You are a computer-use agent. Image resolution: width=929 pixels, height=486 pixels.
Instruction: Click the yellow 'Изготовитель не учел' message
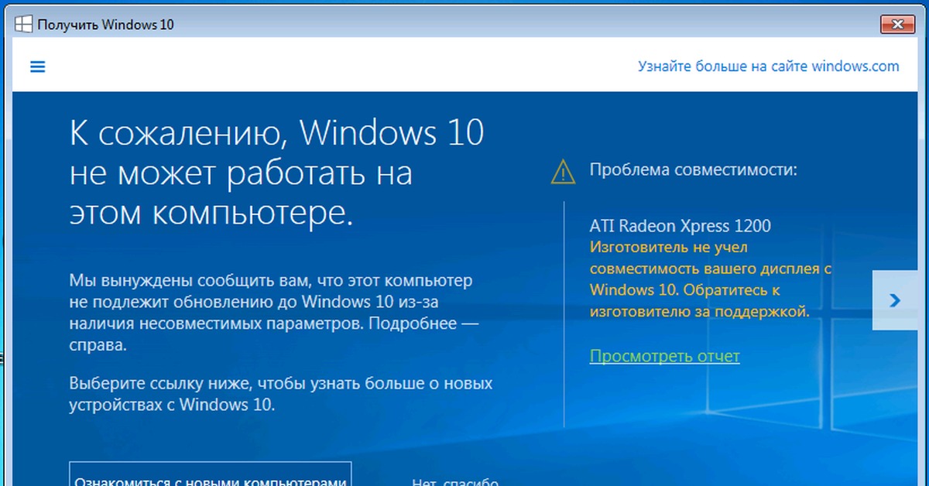click(711, 279)
